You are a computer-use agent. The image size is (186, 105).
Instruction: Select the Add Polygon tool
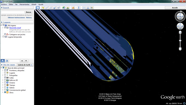pyautogui.click(x=47, y=8)
